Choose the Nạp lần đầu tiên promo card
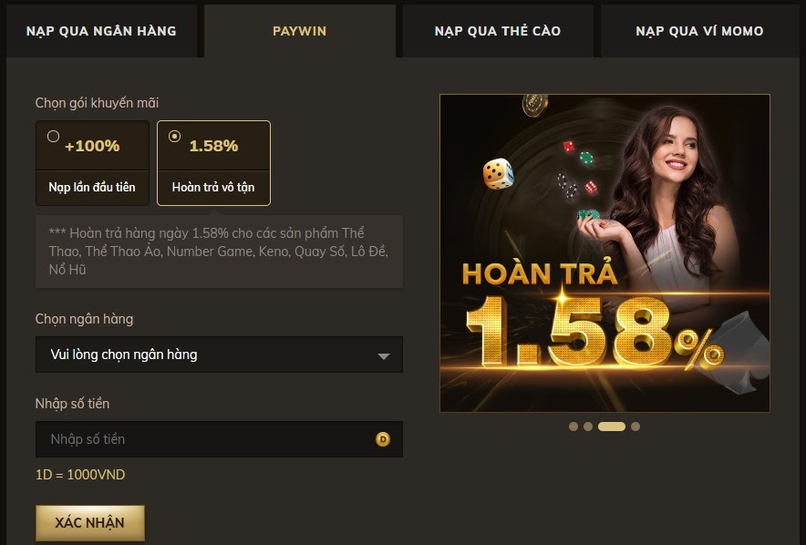The width and height of the screenshot is (806, 545). pyautogui.click(x=92, y=163)
